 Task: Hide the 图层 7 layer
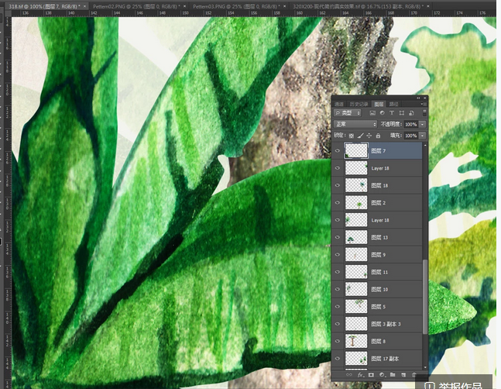tap(338, 151)
